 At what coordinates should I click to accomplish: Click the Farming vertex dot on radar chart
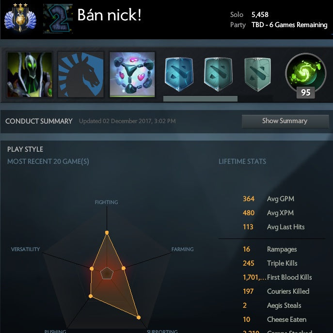tap(124, 269)
